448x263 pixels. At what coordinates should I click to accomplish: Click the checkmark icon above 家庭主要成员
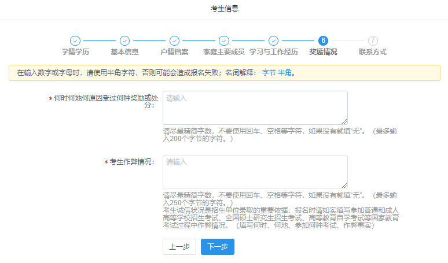tap(223, 40)
